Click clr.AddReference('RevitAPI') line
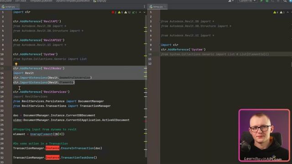 coord(37,21)
